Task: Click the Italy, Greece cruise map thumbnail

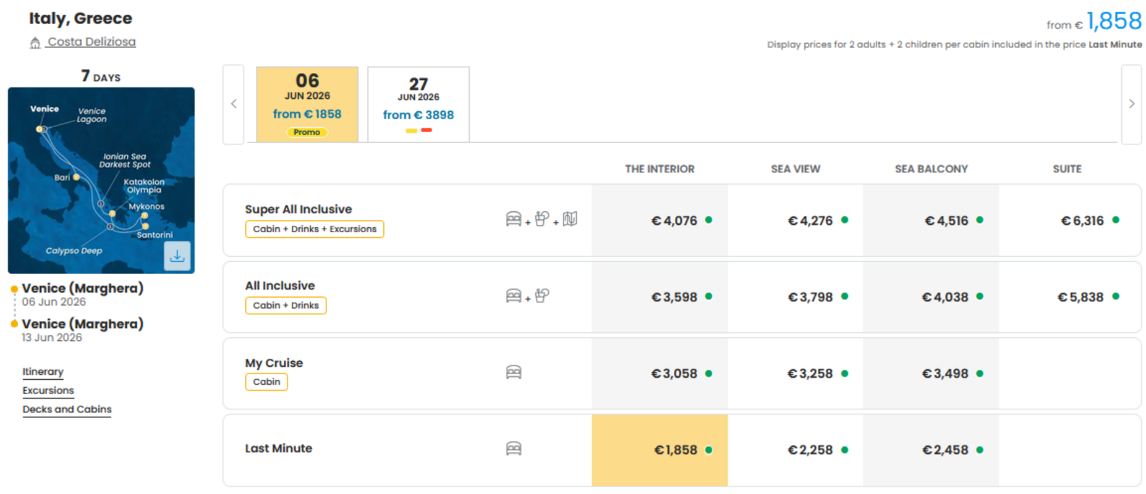Action: coord(101,180)
